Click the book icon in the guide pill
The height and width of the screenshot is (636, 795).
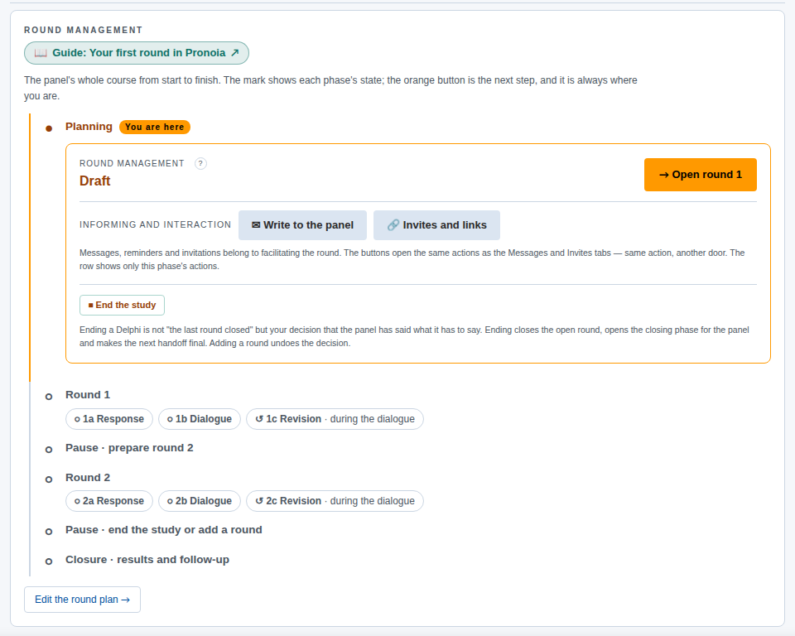41,53
